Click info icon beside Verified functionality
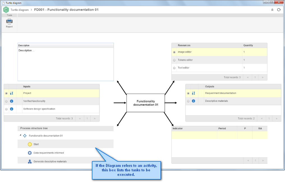 pos(12,101)
